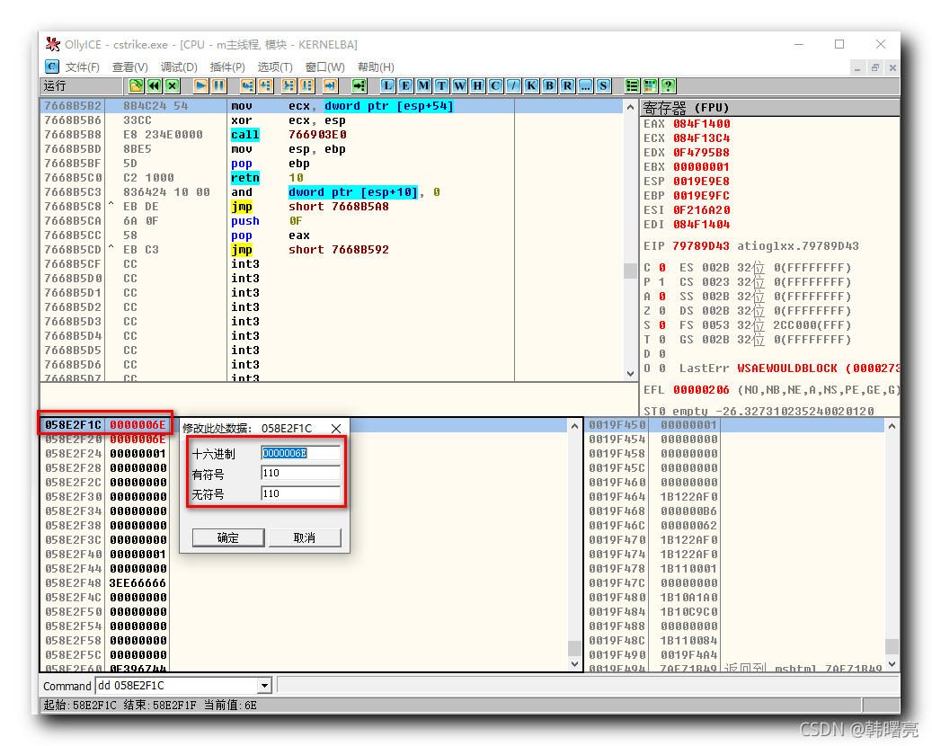Toggle the C flag value
The image size is (932, 746).
(662, 268)
